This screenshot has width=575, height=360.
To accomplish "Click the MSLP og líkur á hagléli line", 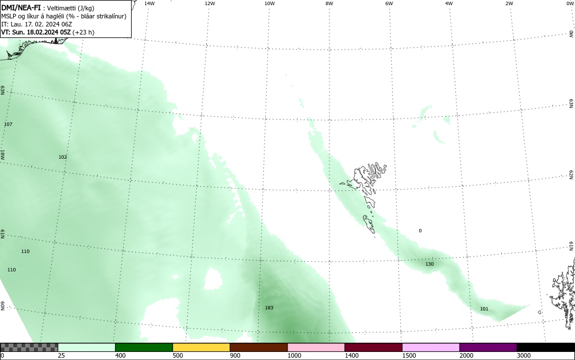I will click(64, 16).
